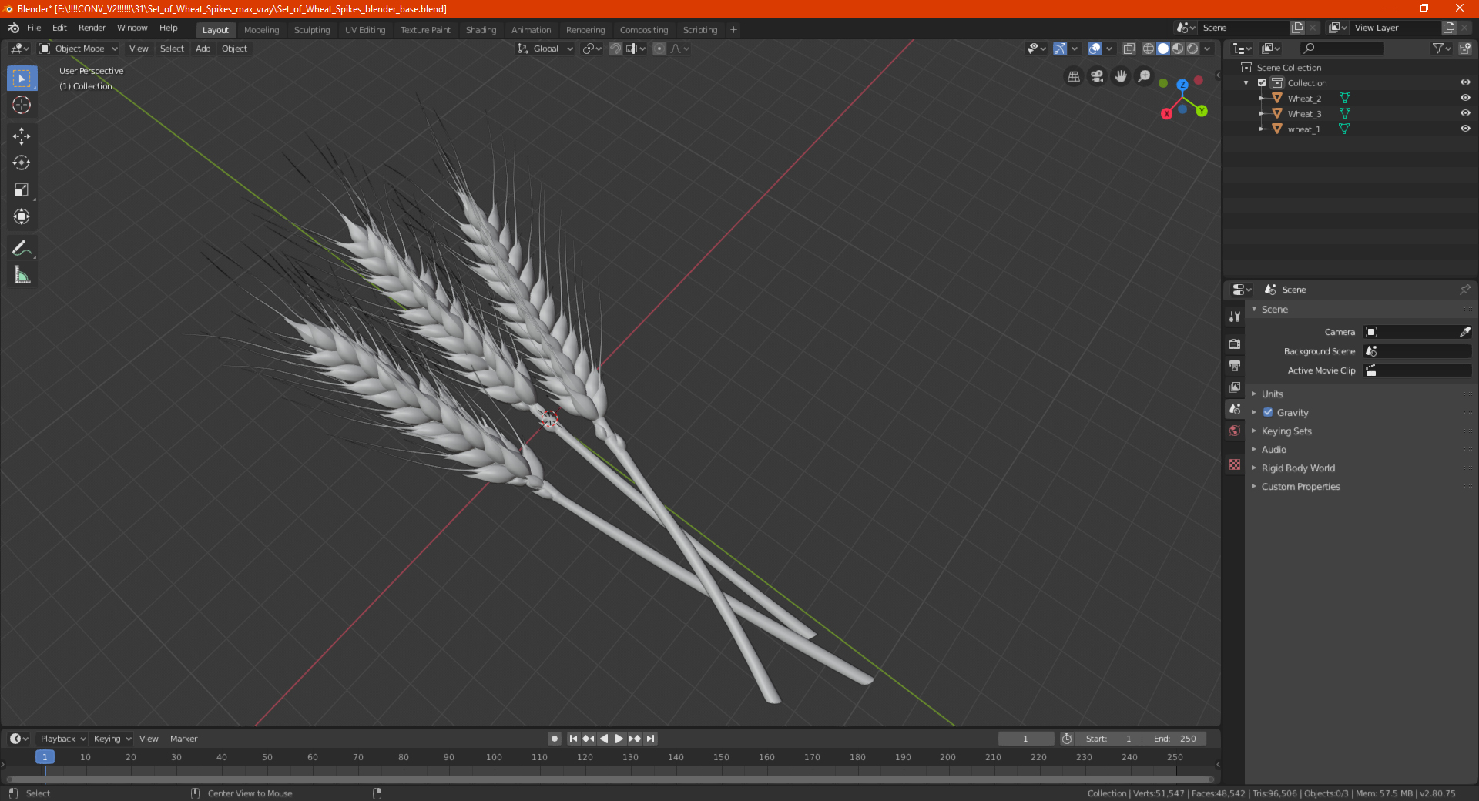Play the animation in reverse
Image resolution: width=1479 pixels, height=801 pixels.
(604, 739)
